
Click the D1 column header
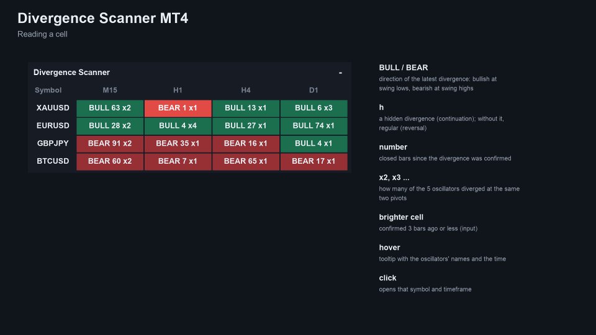click(x=314, y=91)
